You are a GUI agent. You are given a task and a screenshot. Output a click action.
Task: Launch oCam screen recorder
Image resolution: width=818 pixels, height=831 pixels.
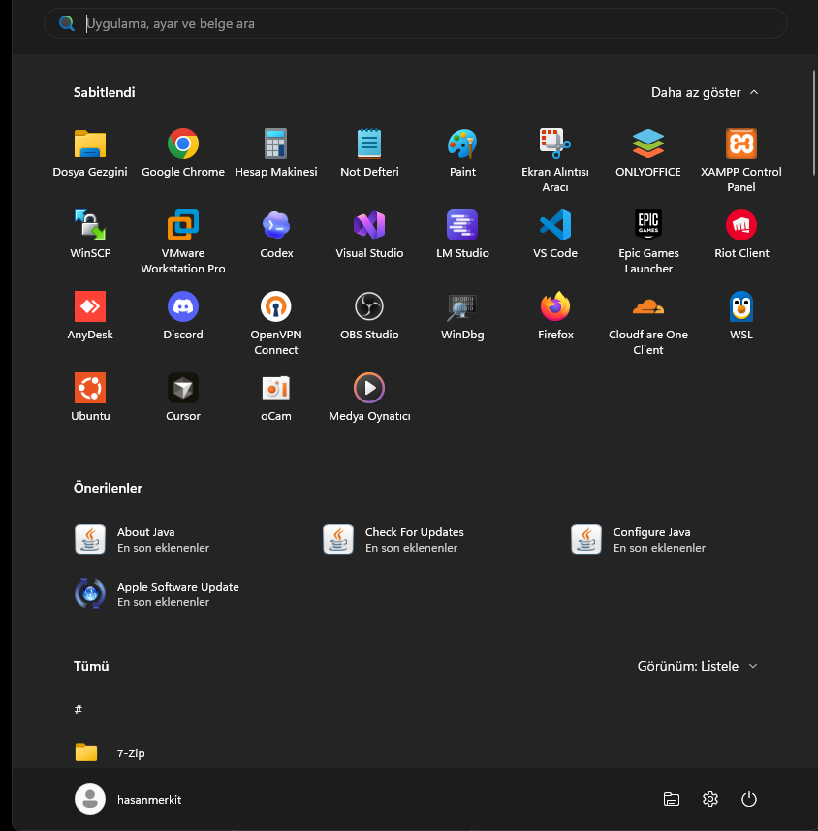click(276, 398)
